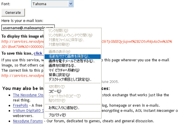Follow the 'click' save icon link

[x=38, y=53]
